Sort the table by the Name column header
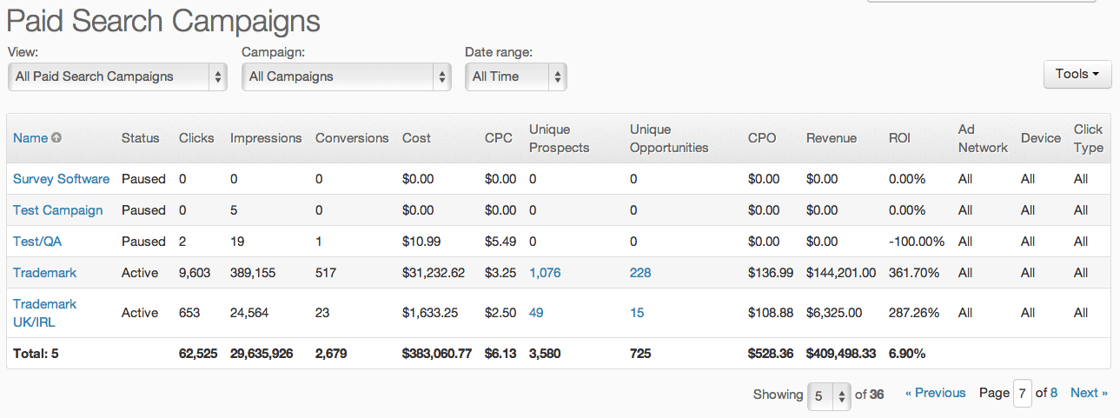1120x418 pixels. click(x=30, y=138)
